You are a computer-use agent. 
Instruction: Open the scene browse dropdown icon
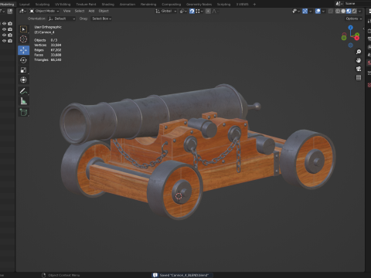[339, 4]
